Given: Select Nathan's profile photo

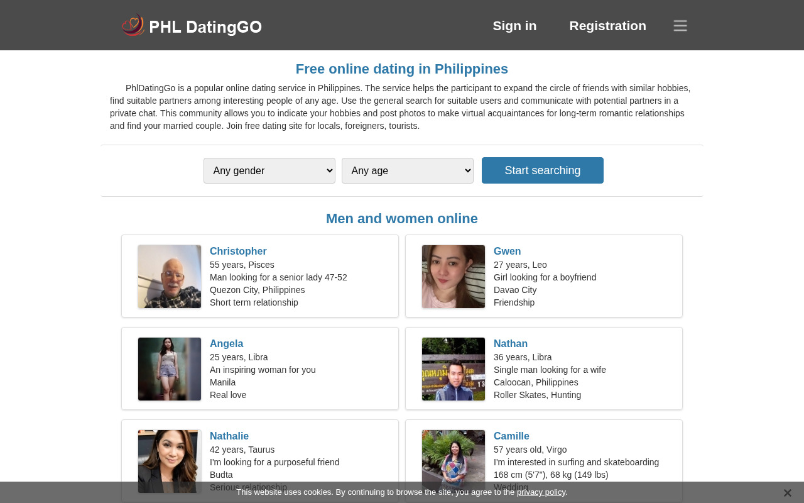Looking at the screenshot, I should click(454, 369).
